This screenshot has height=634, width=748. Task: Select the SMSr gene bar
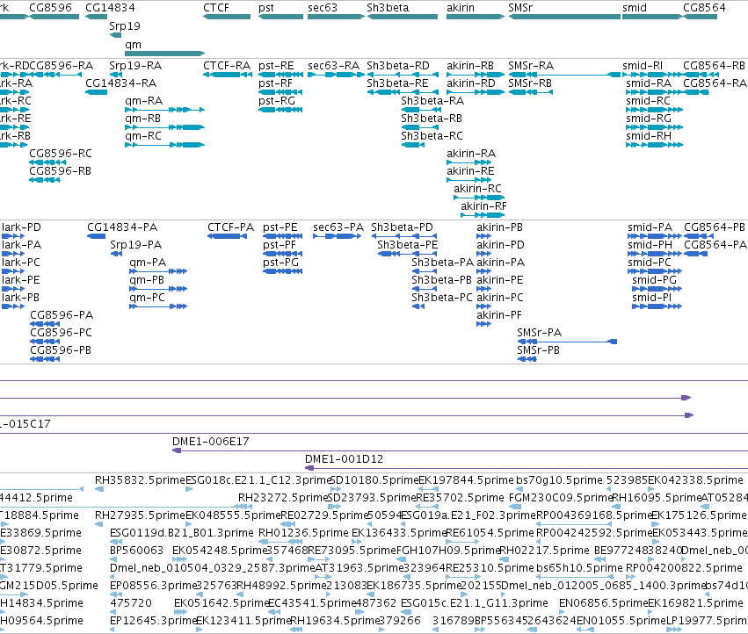pyautogui.click(x=565, y=17)
